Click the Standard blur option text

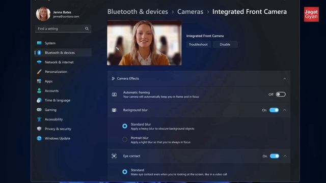(141, 124)
